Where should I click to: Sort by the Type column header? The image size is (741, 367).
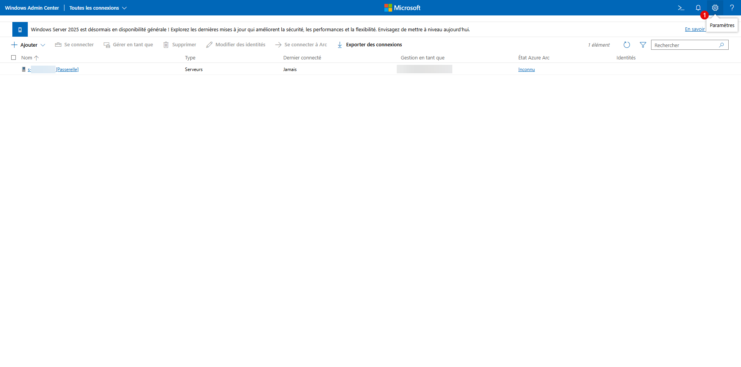tap(190, 58)
